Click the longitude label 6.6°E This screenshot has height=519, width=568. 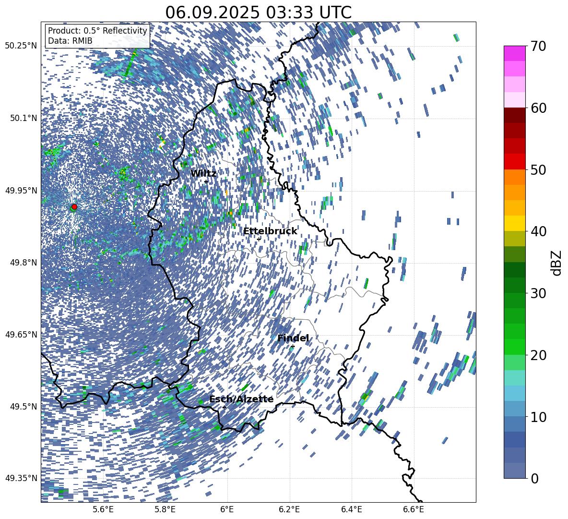pos(414,509)
